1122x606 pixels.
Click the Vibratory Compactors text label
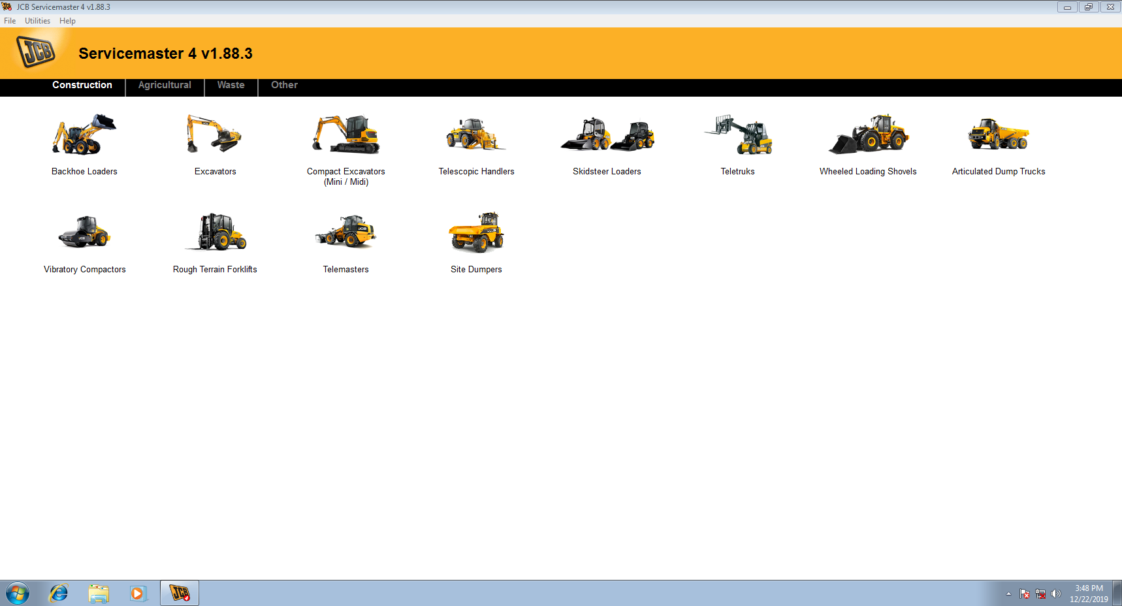(84, 270)
